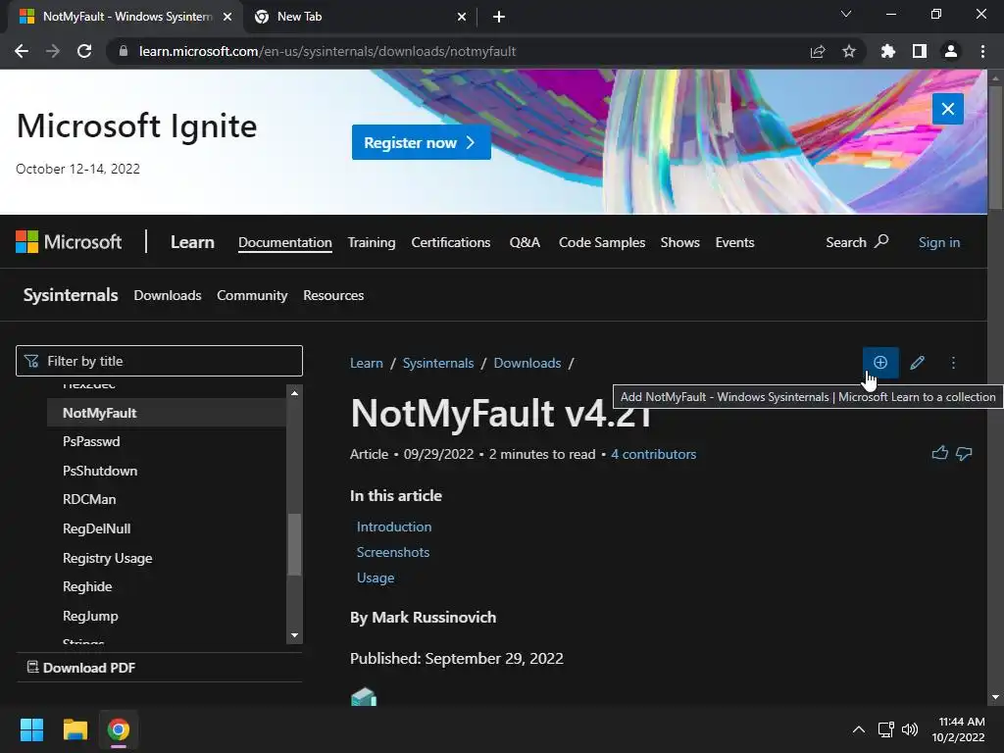The width and height of the screenshot is (1004, 753).
Task: Open the Resources item in the Sysinternals bar
Action: pos(333,295)
